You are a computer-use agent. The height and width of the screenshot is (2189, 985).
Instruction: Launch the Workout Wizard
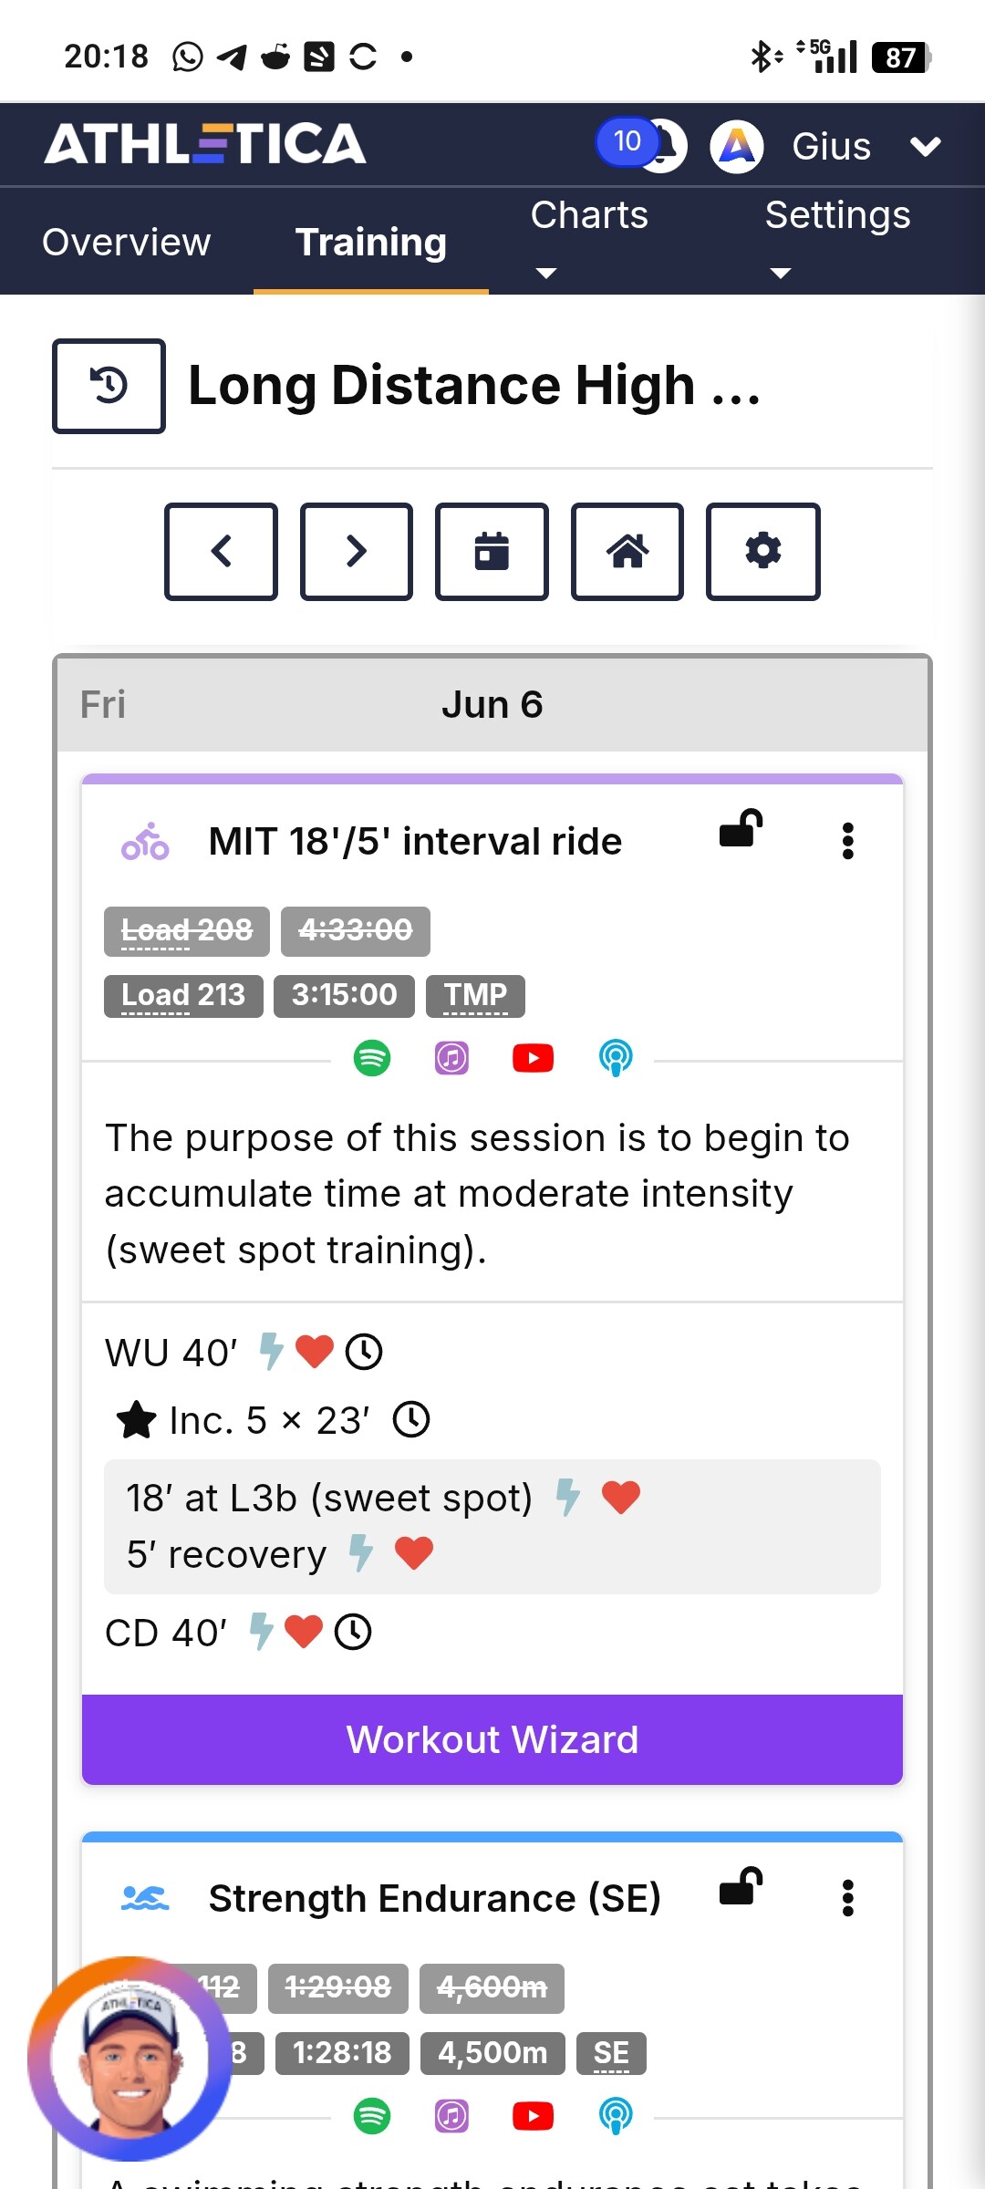point(493,1739)
